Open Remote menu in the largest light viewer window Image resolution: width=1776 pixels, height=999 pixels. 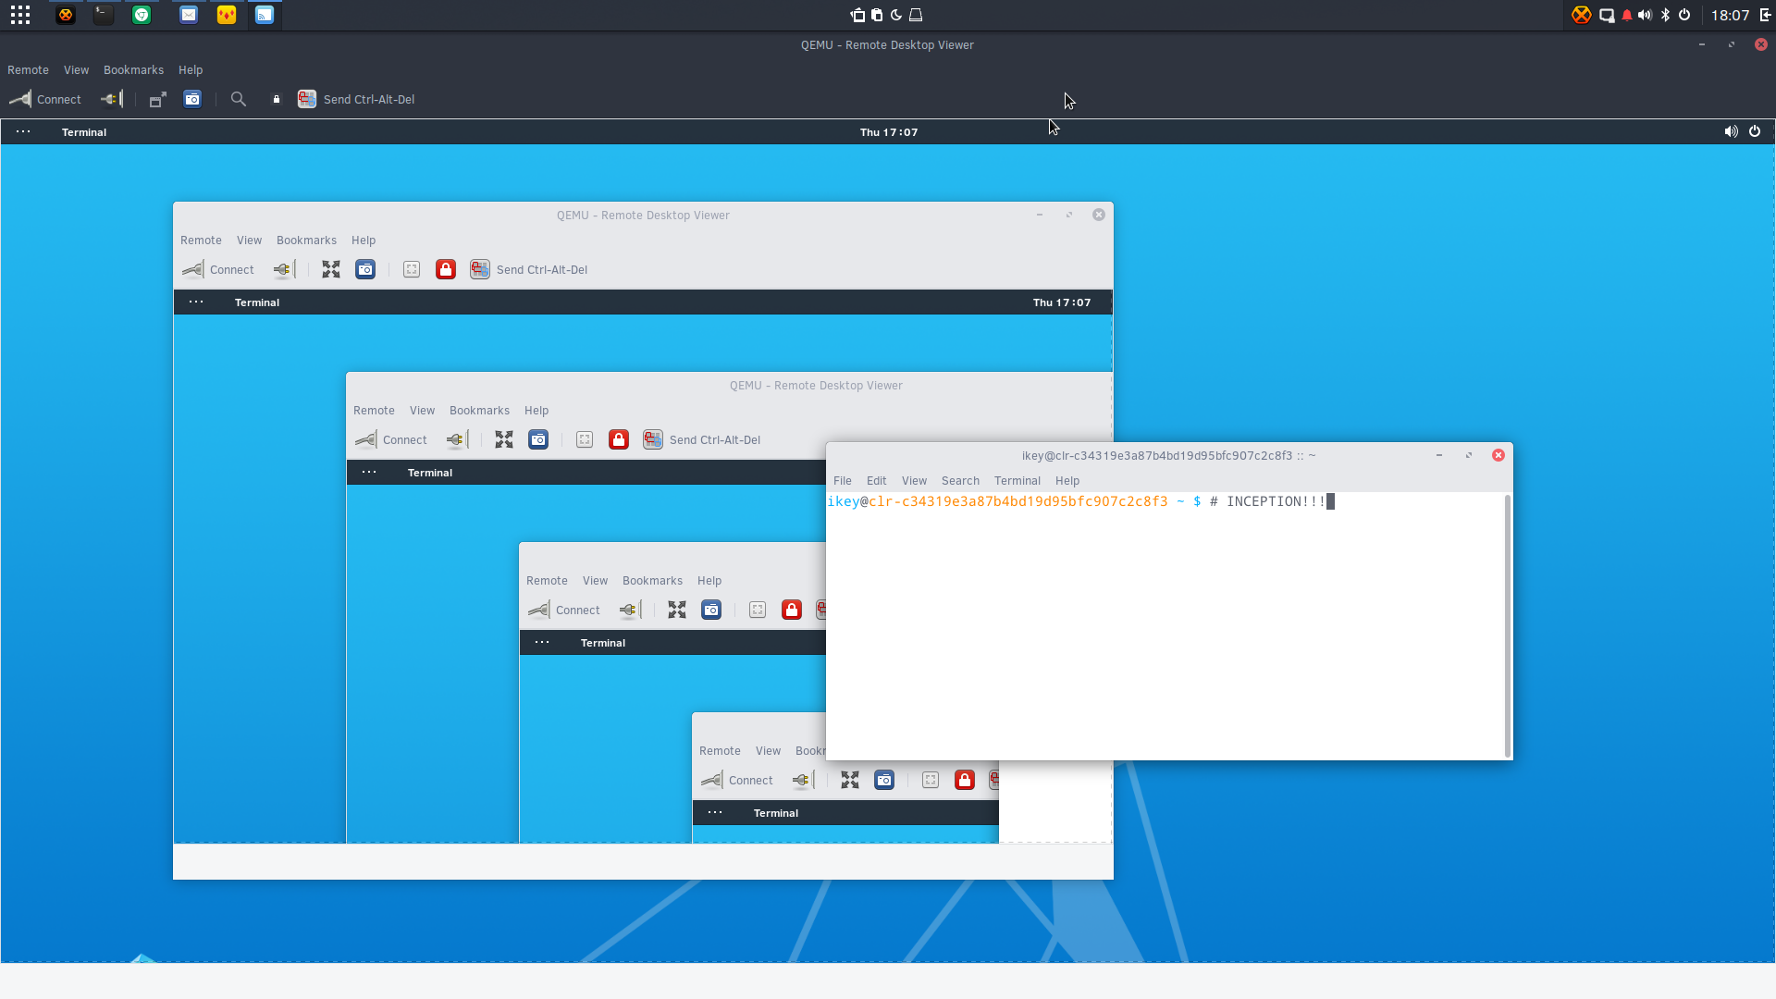coord(201,240)
